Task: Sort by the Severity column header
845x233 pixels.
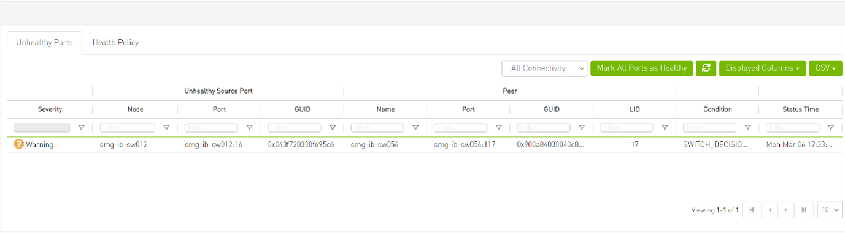Action: pyautogui.click(x=50, y=109)
